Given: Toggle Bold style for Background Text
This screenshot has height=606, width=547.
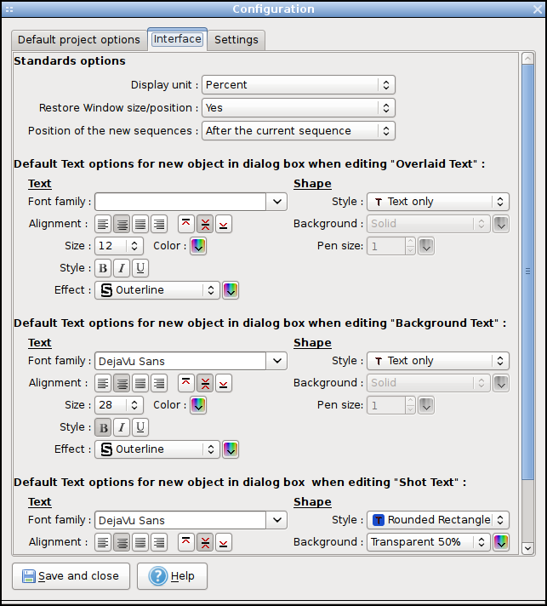Looking at the screenshot, I should pyautogui.click(x=103, y=427).
